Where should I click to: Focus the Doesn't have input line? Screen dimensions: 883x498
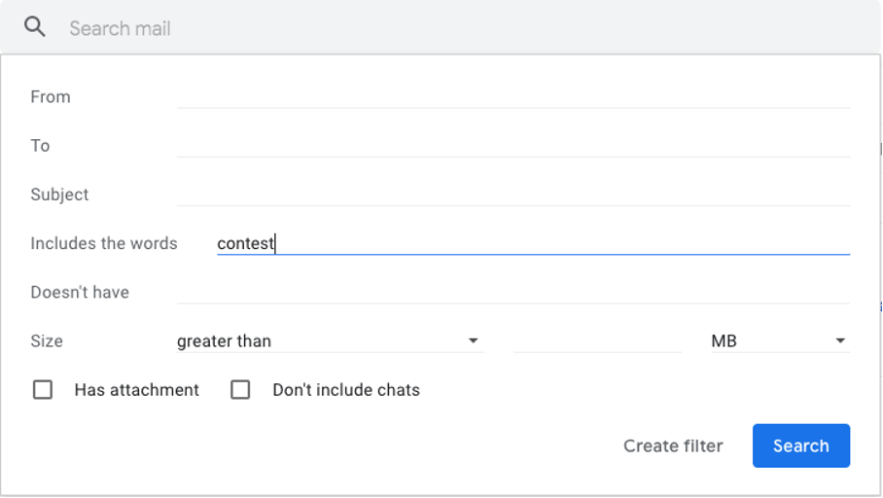pyautogui.click(x=513, y=293)
